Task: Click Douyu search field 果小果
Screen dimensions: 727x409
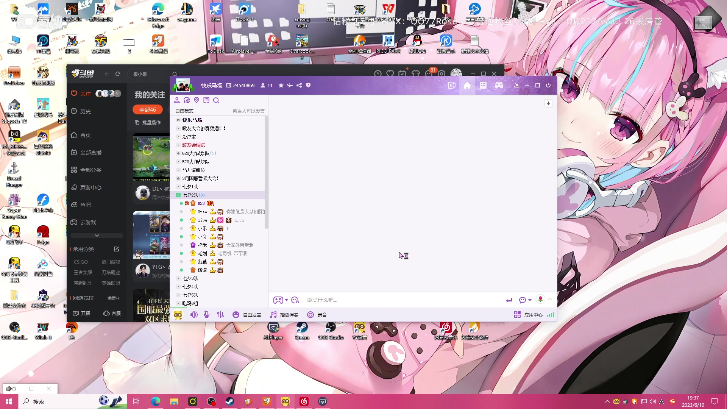Action: click(x=152, y=74)
